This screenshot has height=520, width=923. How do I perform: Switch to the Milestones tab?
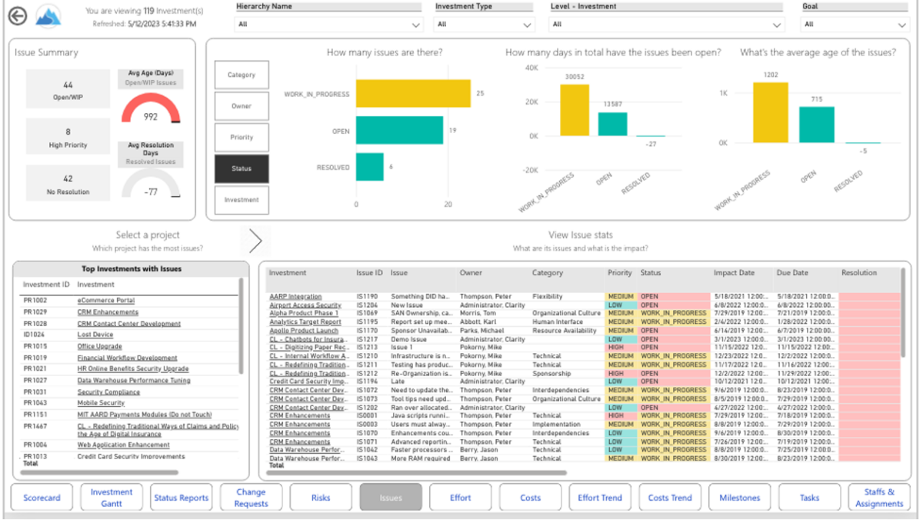[739, 497]
